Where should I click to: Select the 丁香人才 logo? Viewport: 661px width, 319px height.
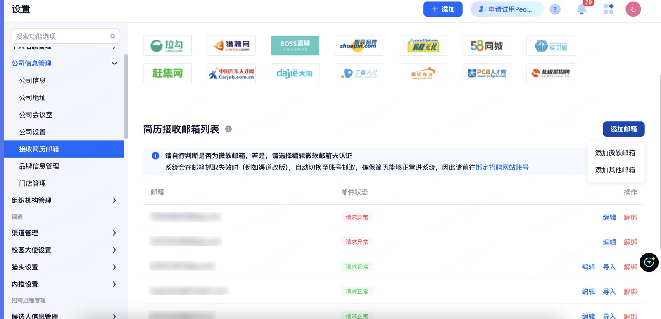(x=359, y=73)
